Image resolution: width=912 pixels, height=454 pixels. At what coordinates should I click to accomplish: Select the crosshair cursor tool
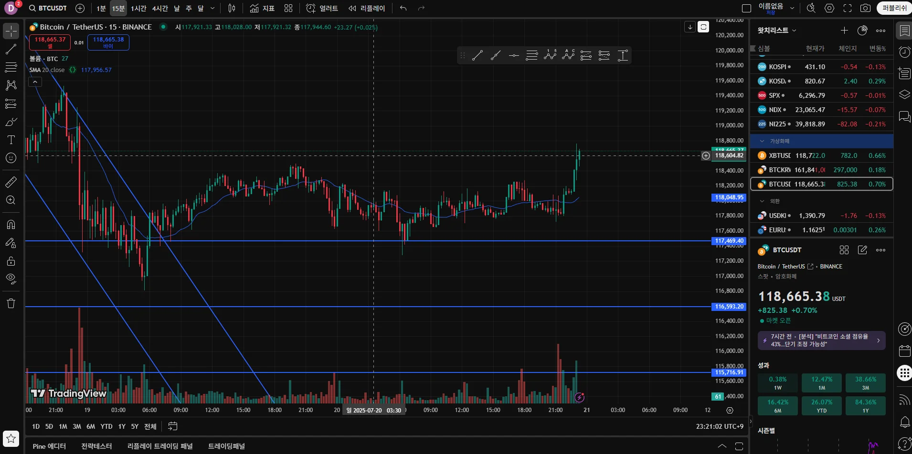click(x=11, y=31)
